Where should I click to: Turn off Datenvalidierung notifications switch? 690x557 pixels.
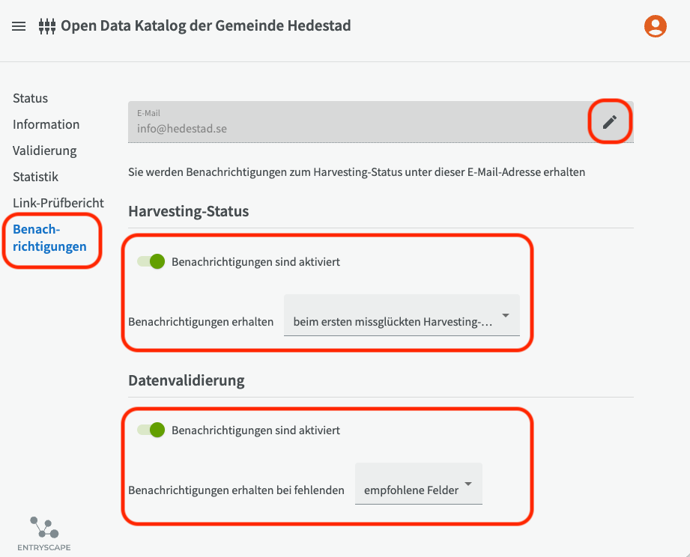point(151,430)
